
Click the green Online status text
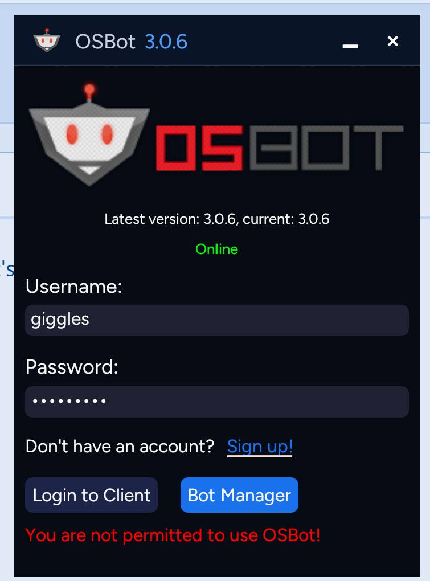click(216, 249)
